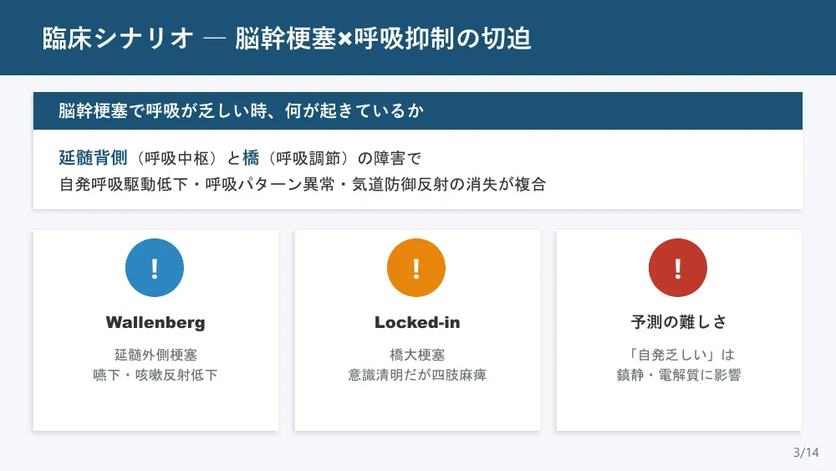
Task: Click the highlighted term 橋
Action: click(251, 158)
